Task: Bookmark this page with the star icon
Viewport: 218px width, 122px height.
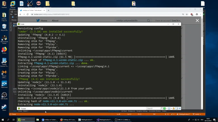Action: tap(187, 14)
